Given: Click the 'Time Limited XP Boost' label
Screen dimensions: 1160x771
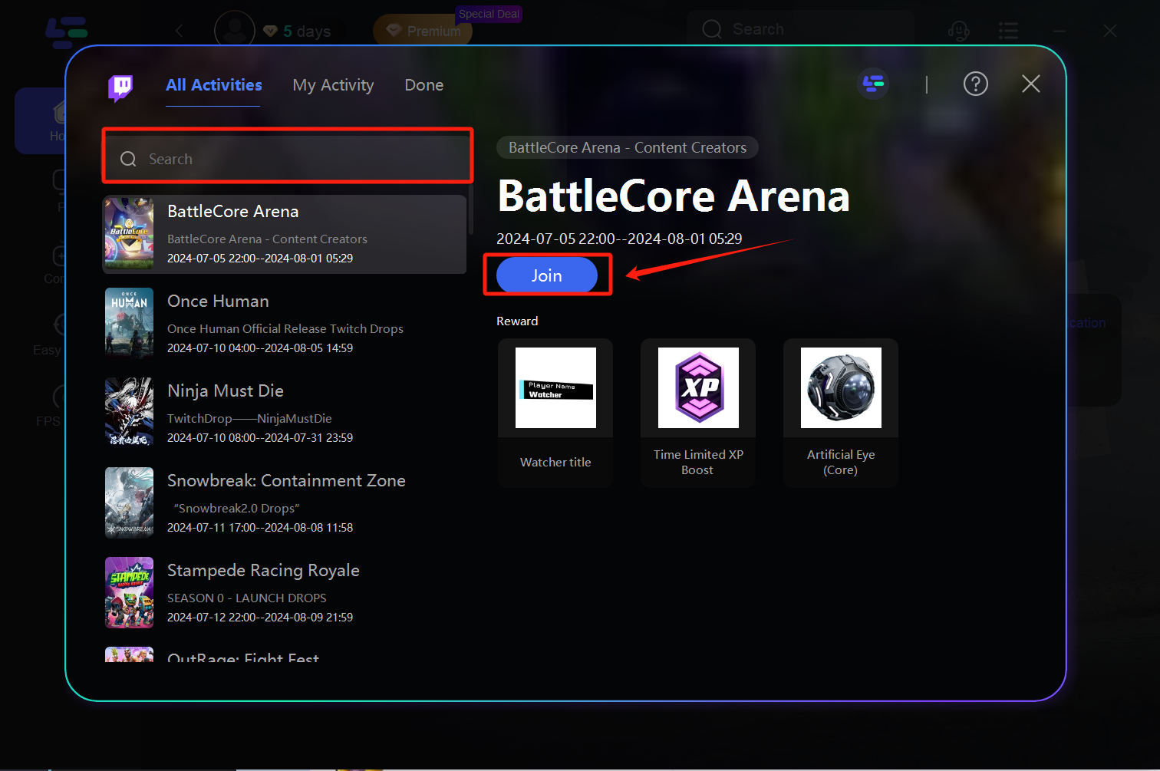Looking at the screenshot, I should [698, 462].
